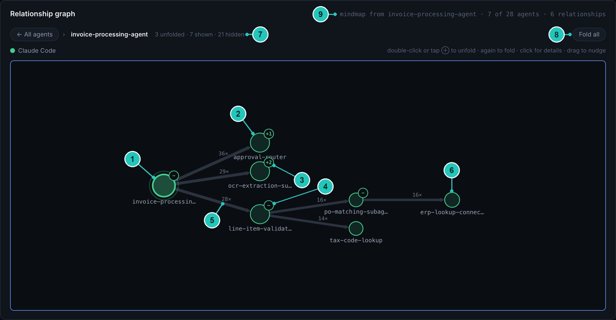Click the tax-code-lookup label text
616x320 pixels.
pos(356,240)
